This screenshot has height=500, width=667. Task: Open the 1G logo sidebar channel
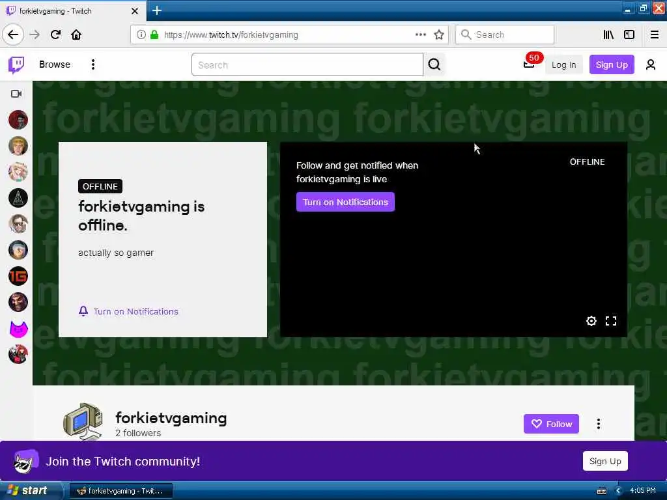point(18,276)
